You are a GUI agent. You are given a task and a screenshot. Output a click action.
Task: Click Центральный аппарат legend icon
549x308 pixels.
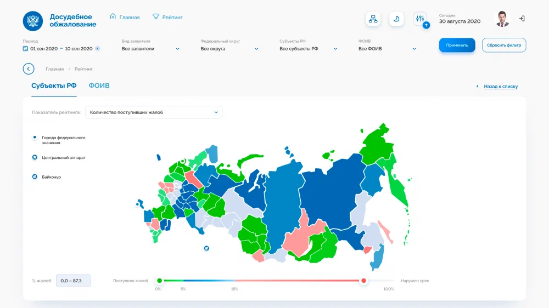pyautogui.click(x=35, y=157)
